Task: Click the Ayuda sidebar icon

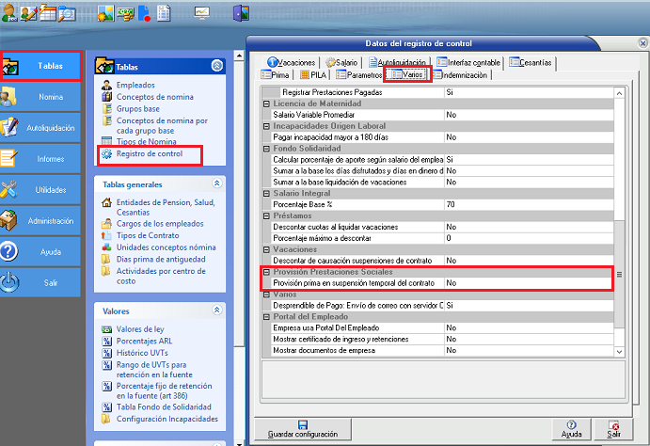Action: [10, 251]
